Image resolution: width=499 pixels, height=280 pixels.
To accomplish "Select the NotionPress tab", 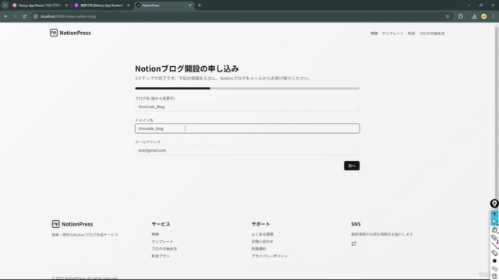I will [164, 5].
